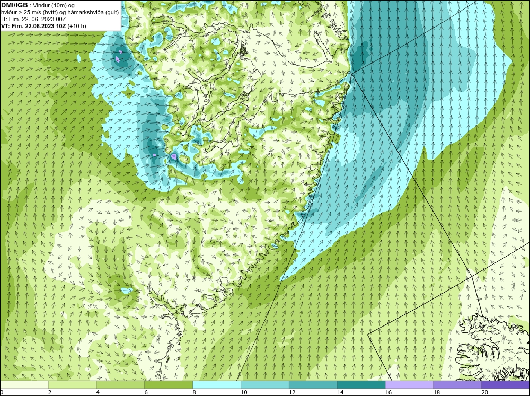Click the 14–16 m/s dark teal legend swatch
This screenshot has height=396, width=530.
[361, 384]
